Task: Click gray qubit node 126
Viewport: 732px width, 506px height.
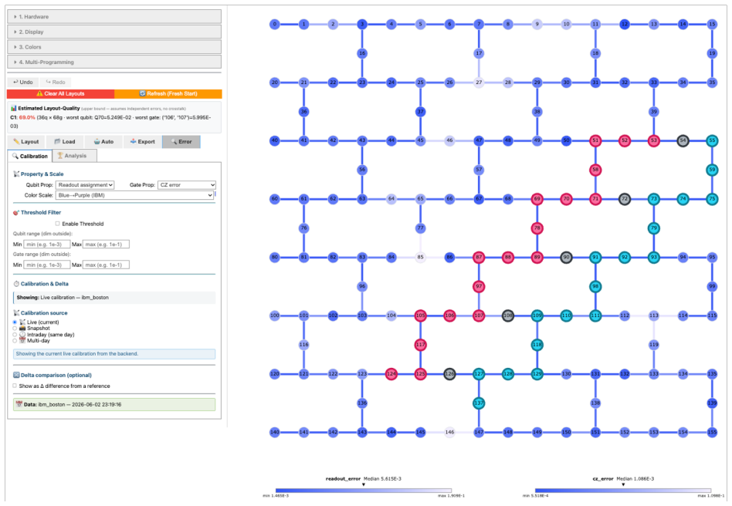Action: pos(449,374)
